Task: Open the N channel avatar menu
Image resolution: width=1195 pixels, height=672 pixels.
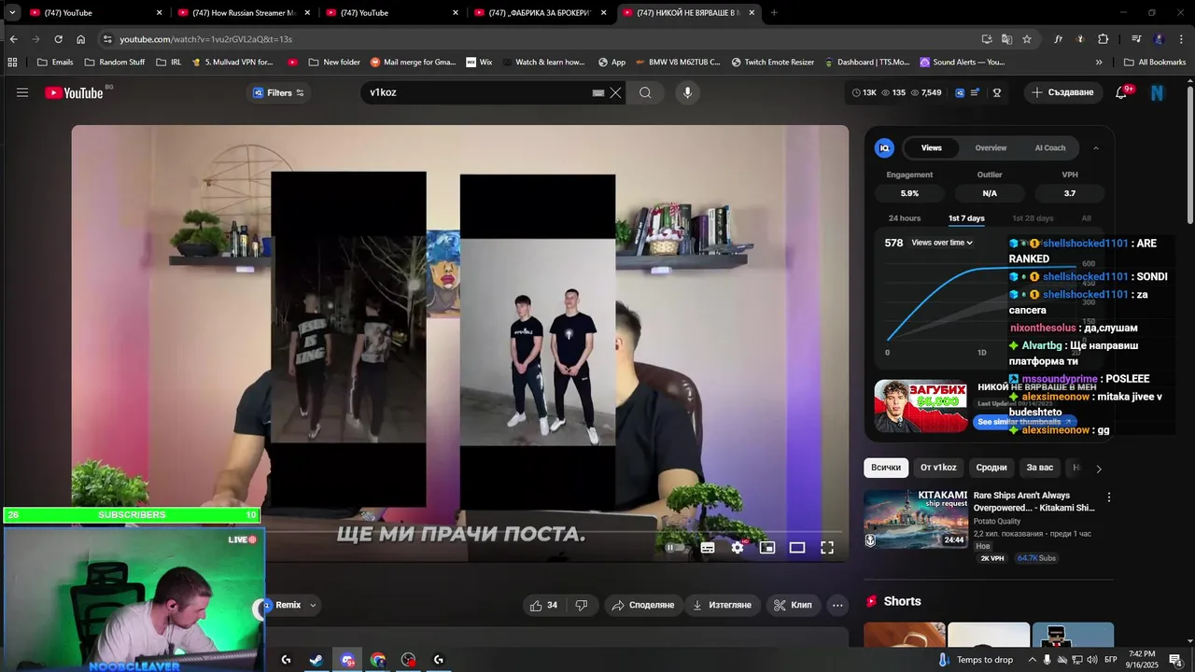Action: 1158,92
